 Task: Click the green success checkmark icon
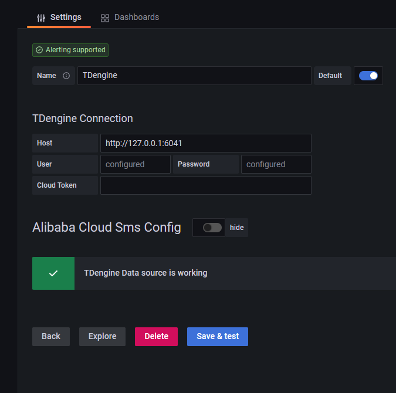[53, 273]
